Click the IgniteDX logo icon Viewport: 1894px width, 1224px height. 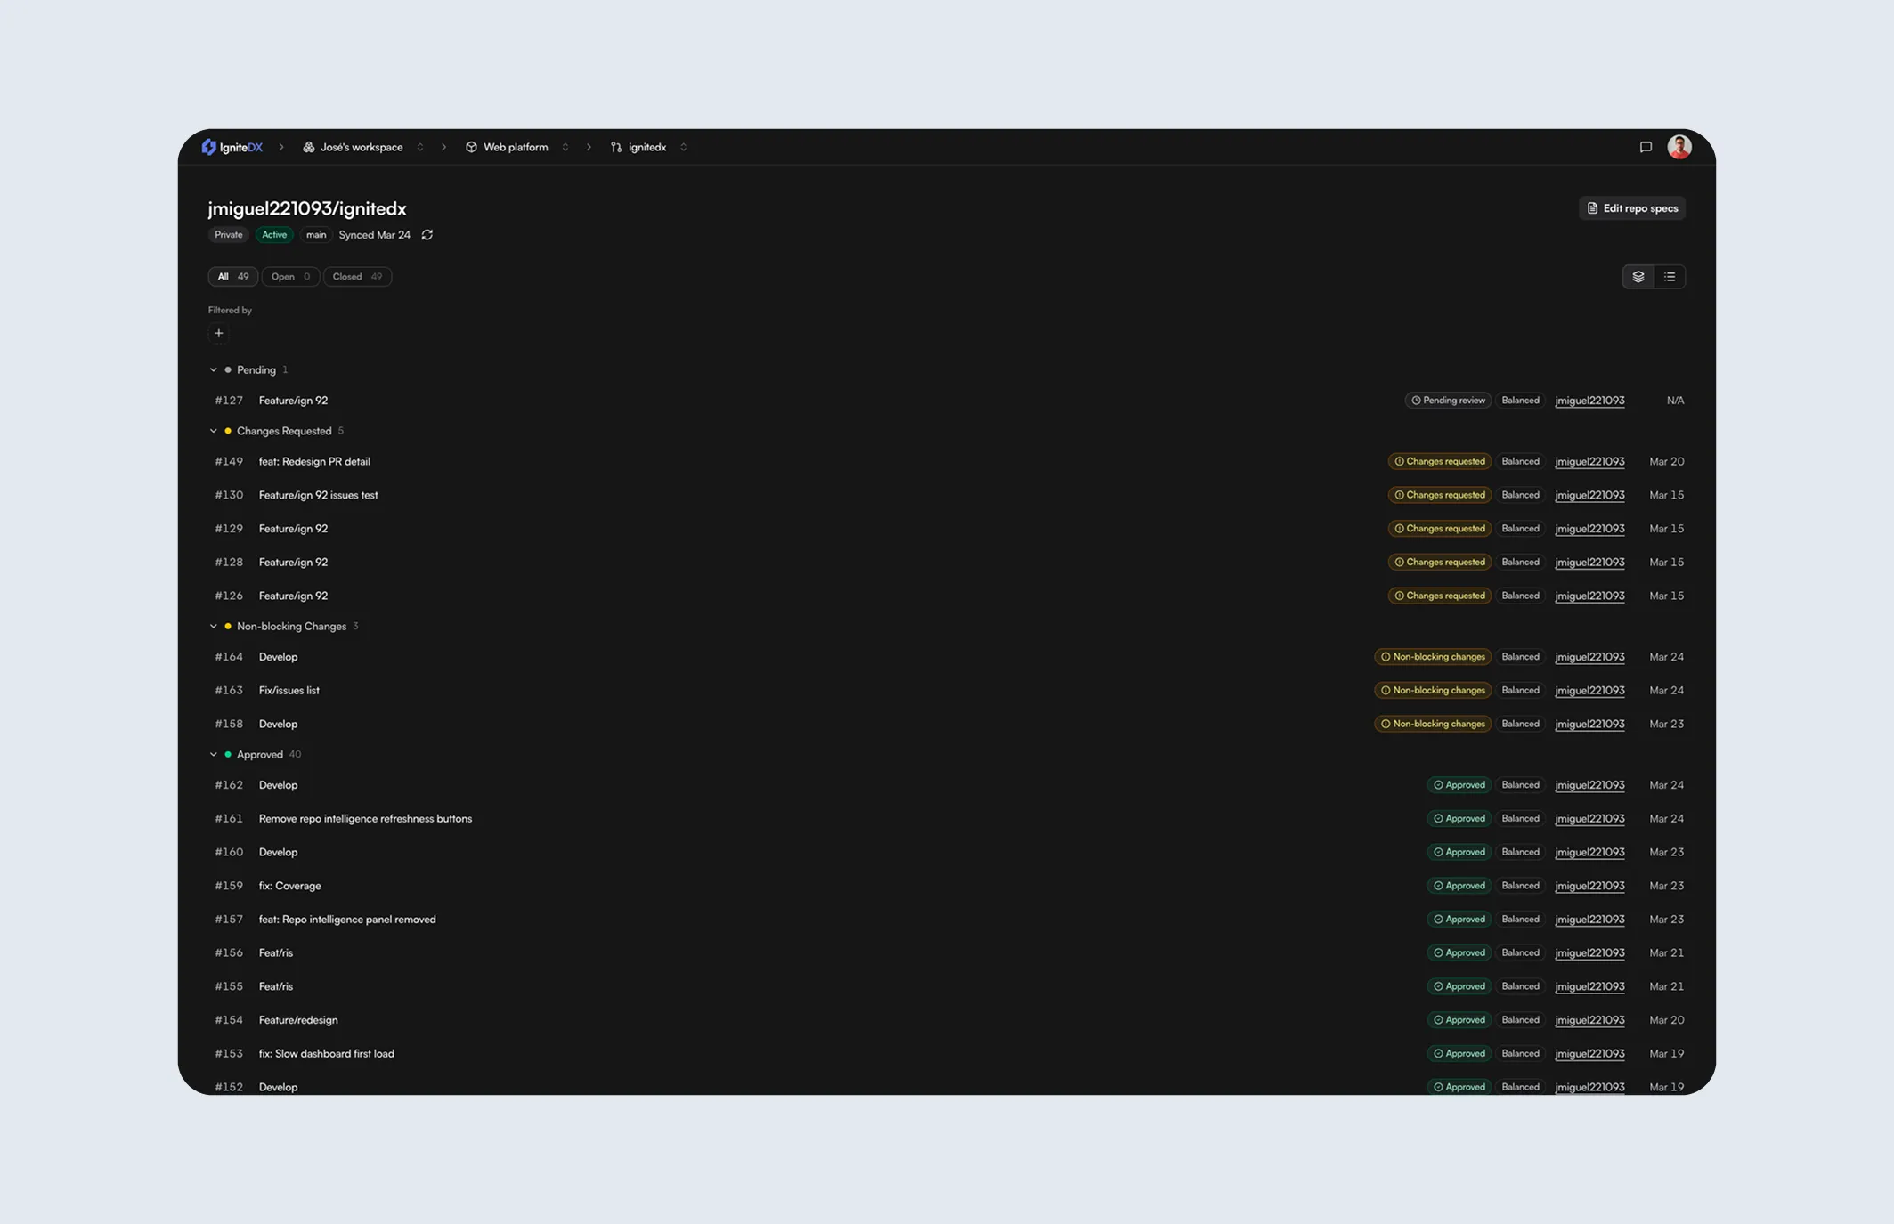[x=208, y=147]
